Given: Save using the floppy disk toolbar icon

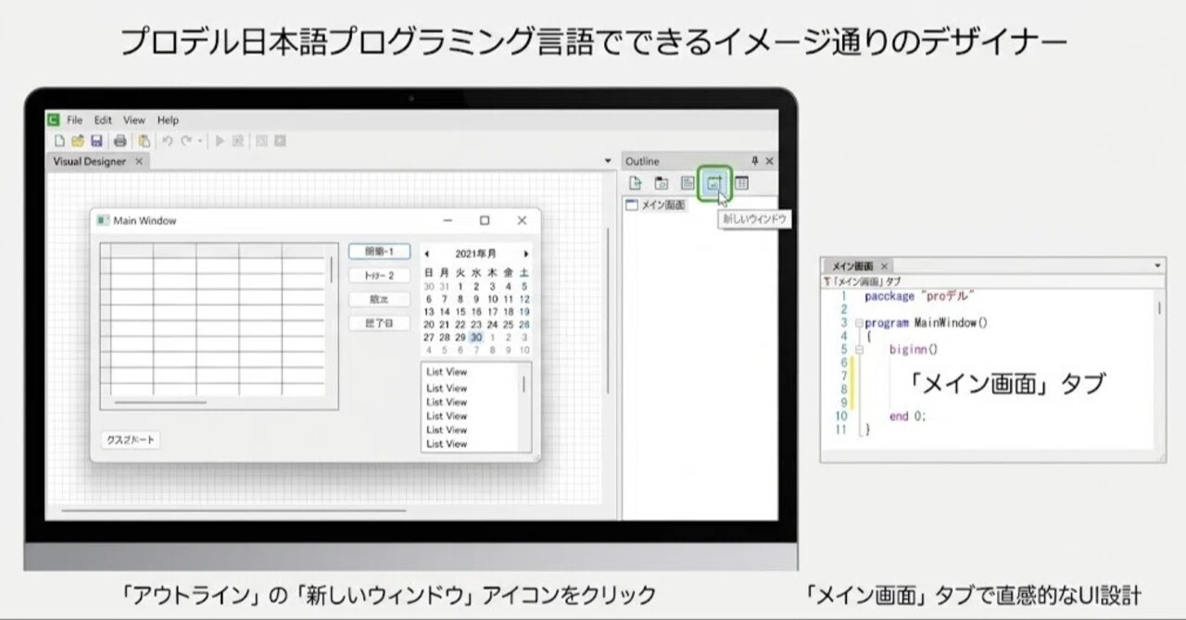Looking at the screenshot, I should 96,141.
